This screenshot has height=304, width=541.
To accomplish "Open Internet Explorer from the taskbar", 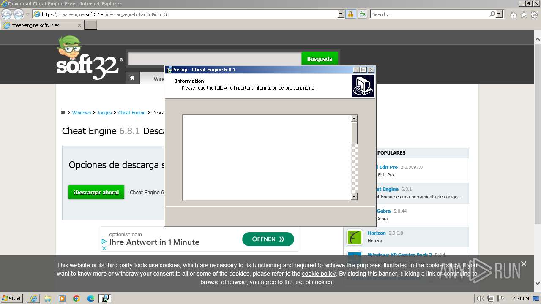I will tap(33, 299).
